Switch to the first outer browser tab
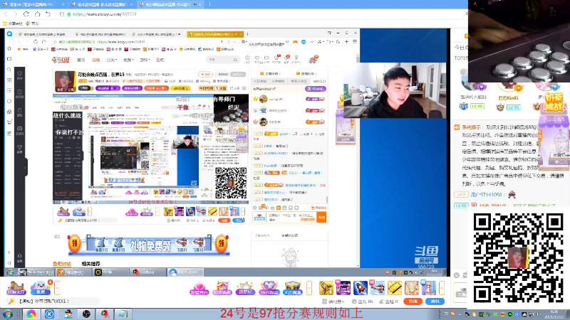Screen dimensions: 570x320 coord(33,4)
